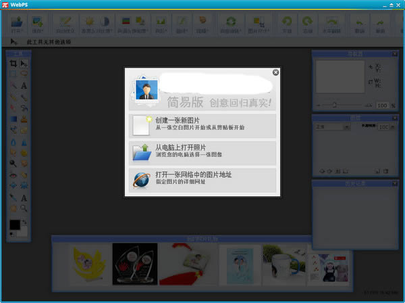Image resolution: width=405 pixels, height=303 pixels.
Task: Click the user avatar in the welcome dialog
Action: [x=146, y=91]
